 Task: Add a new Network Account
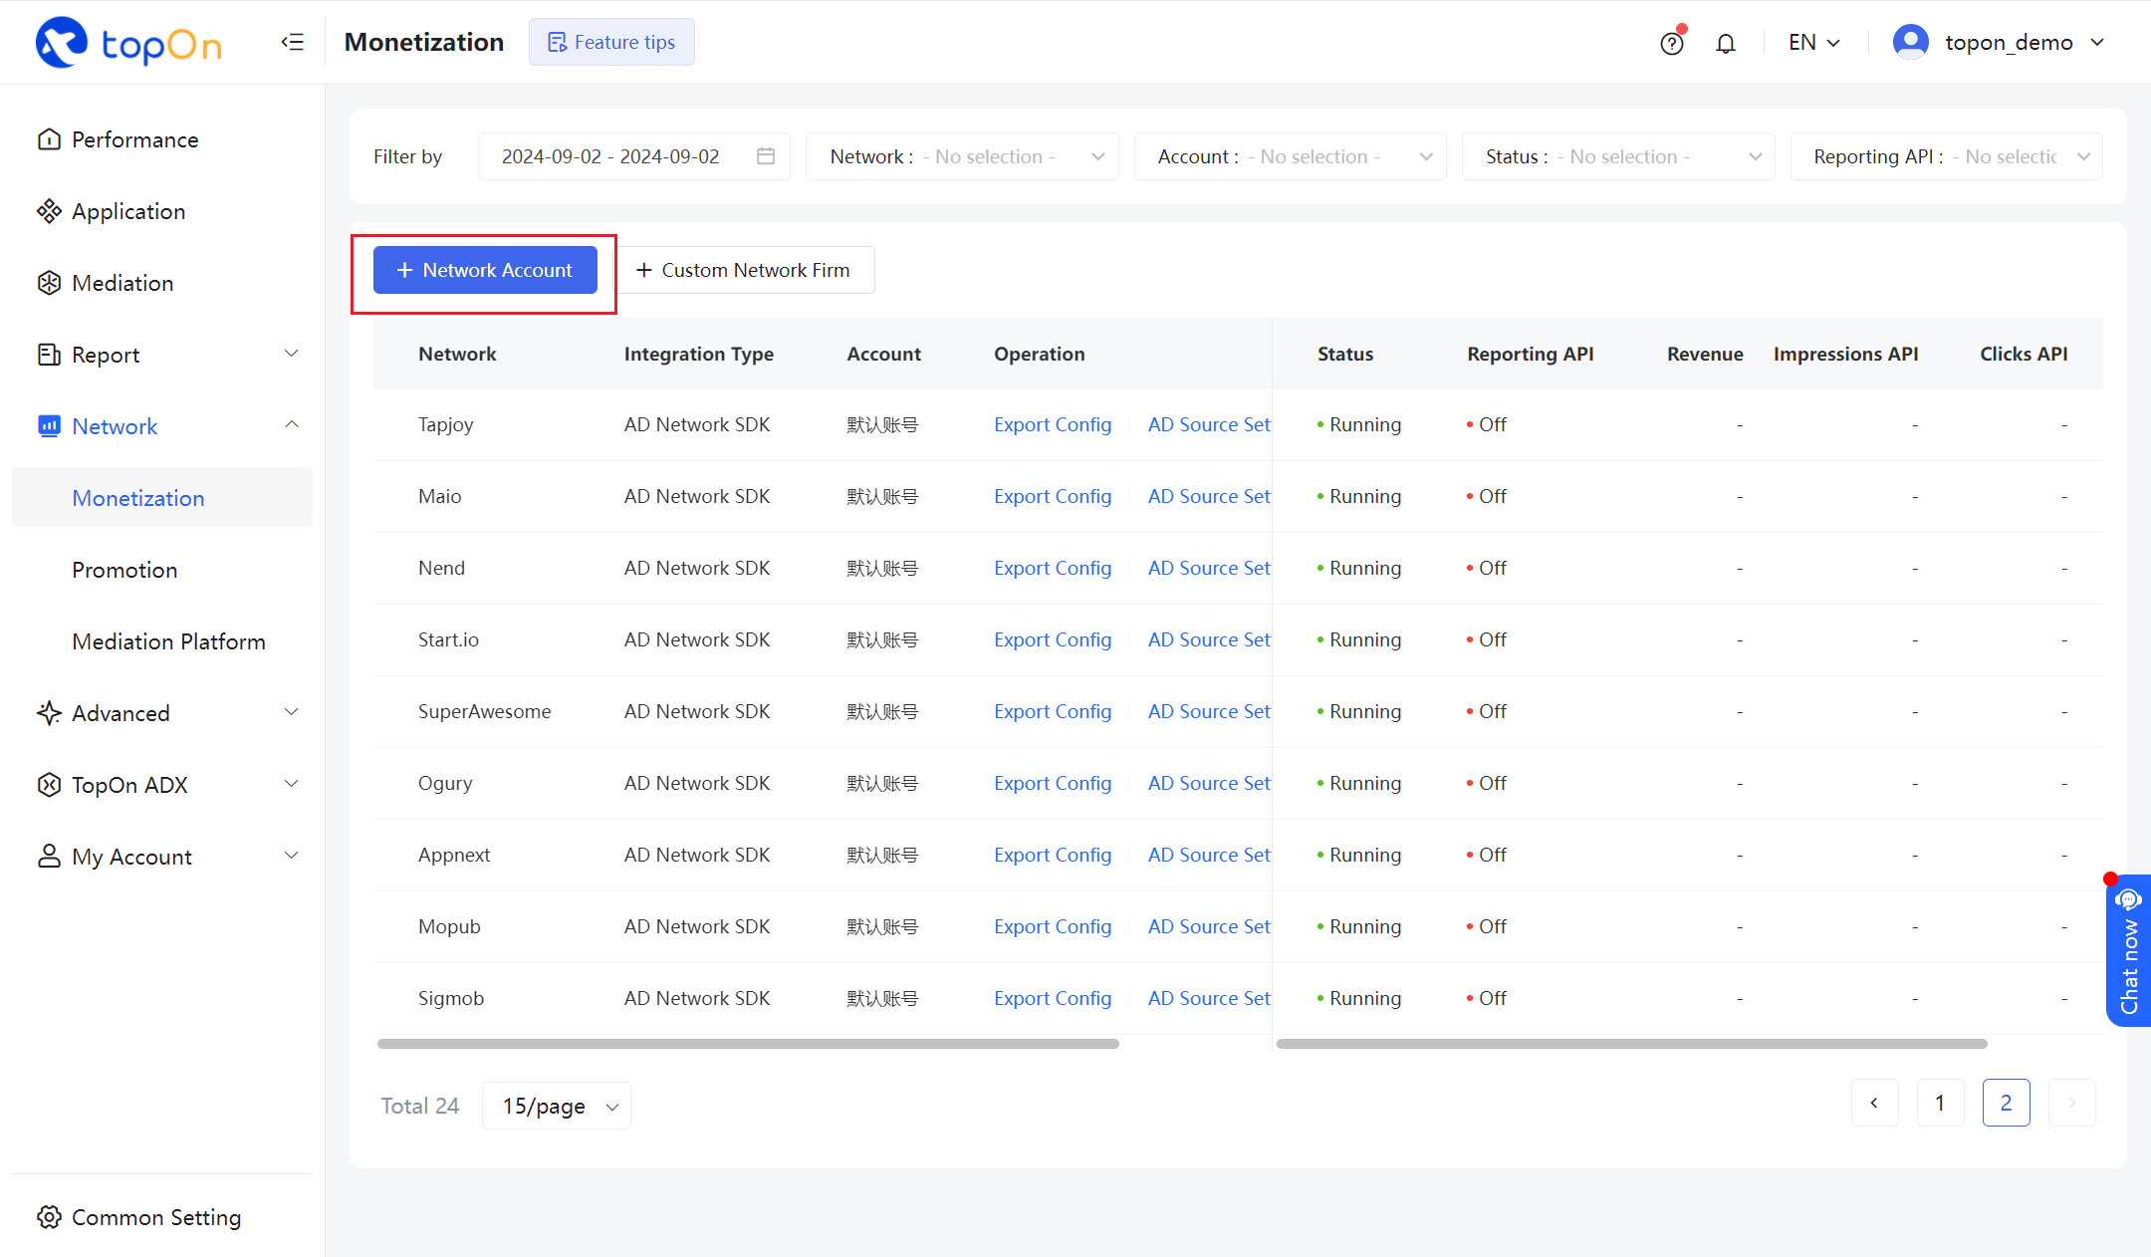[x=485, y=270]
